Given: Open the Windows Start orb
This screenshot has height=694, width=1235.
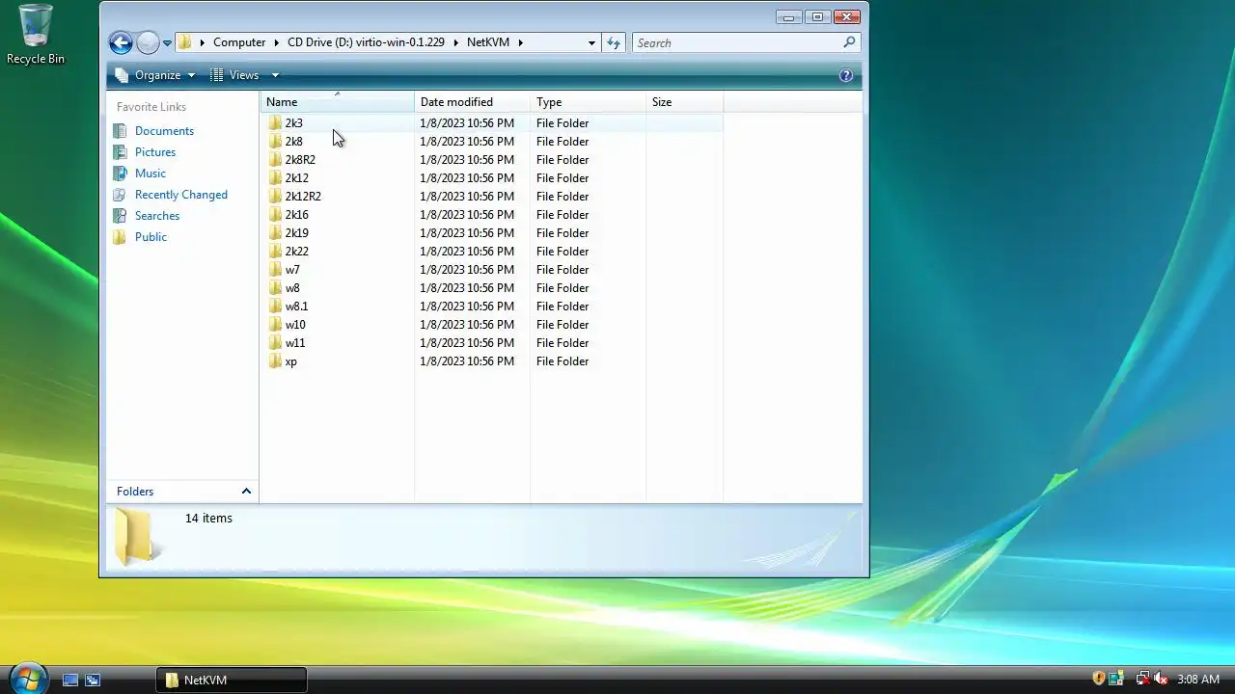Looking at the screenshot, I should click(28, 678).
